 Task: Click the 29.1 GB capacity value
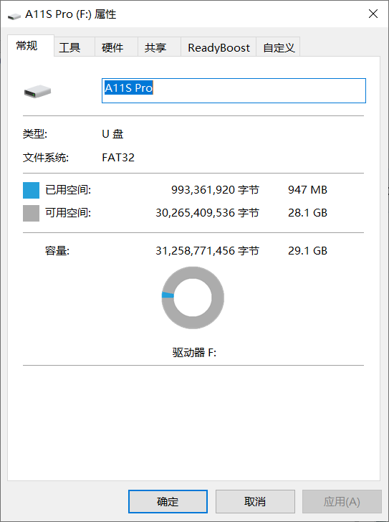[307, 251]
